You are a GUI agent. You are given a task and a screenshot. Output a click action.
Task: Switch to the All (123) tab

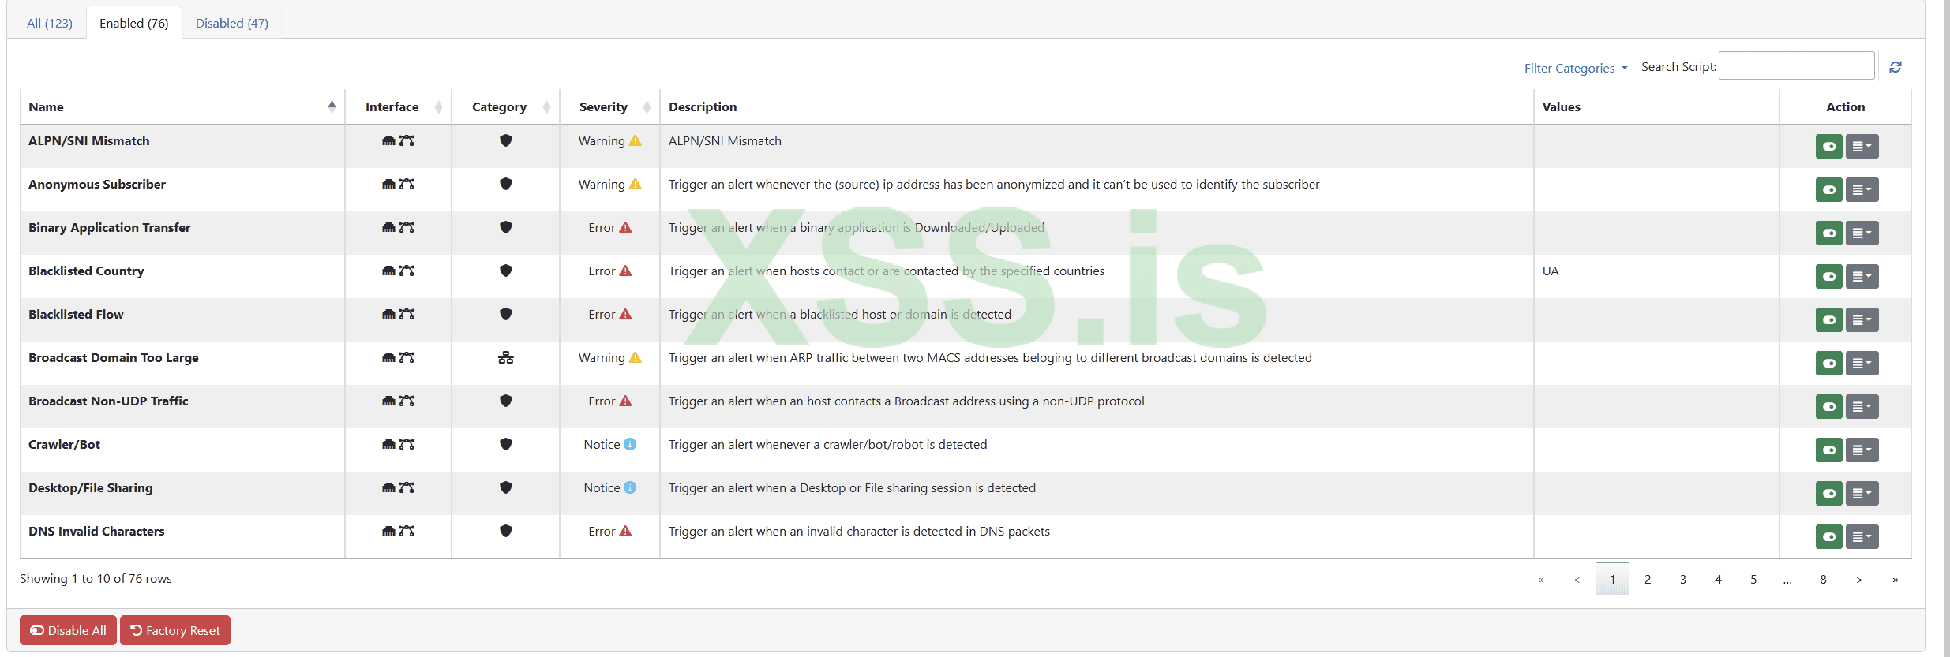pos(50,23)
